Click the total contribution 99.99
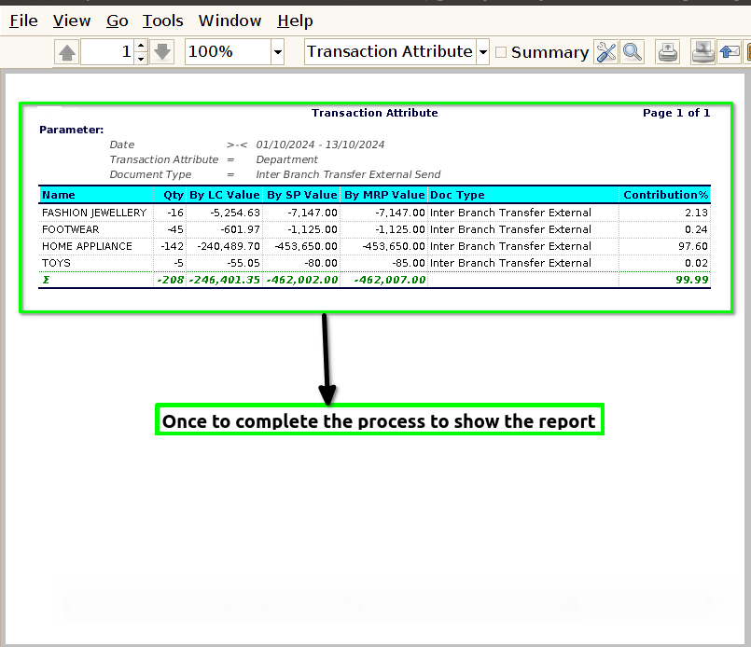Viewport: 751px width, 647px height. click(x=691, y=280)
